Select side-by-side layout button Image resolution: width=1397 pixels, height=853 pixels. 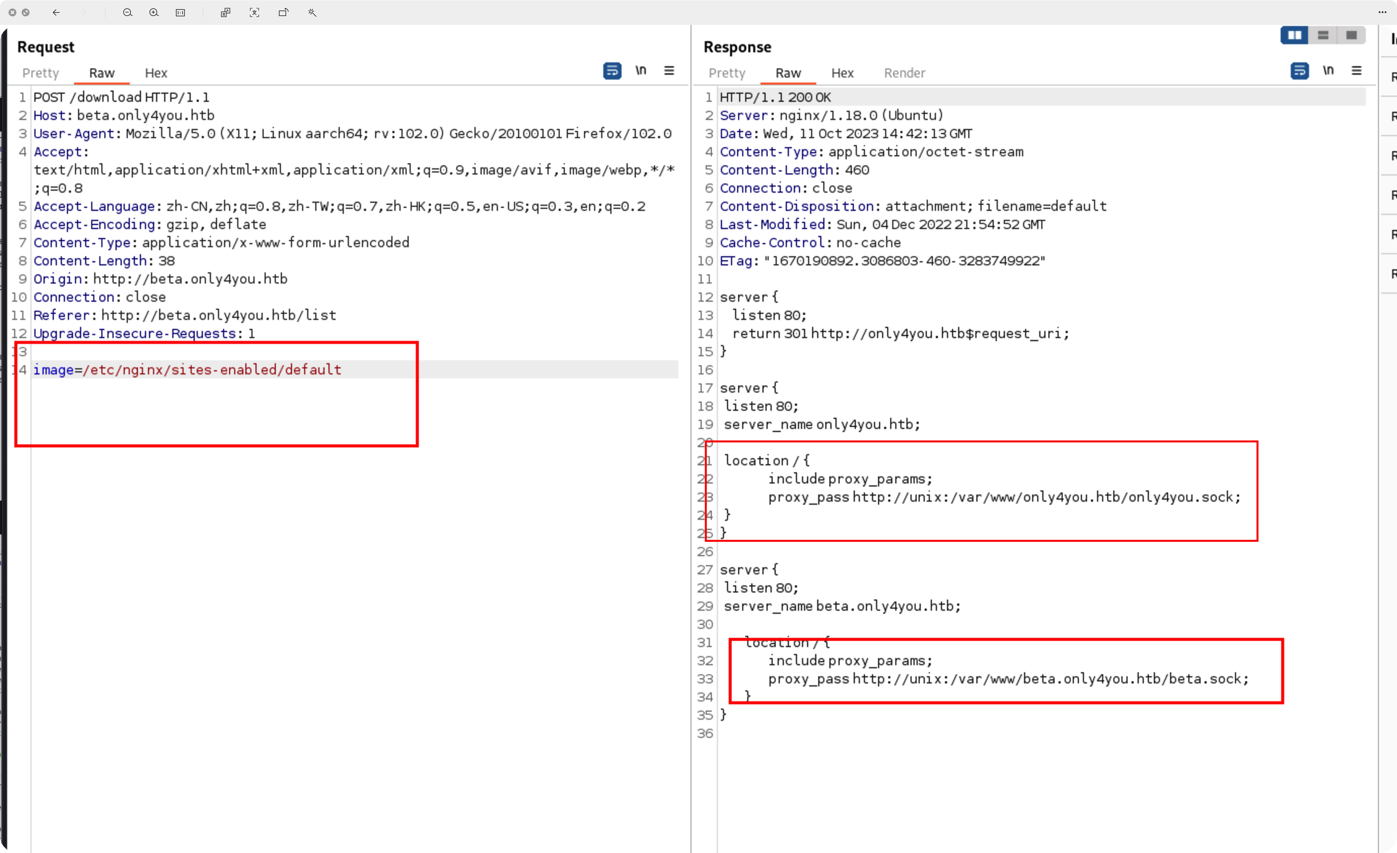tap(1294, 36)
